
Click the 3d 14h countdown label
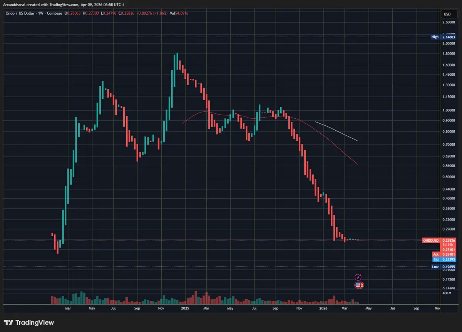point(449,245)
